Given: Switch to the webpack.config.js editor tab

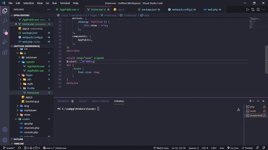Looking at the screenshot, I should click(182, 10).
